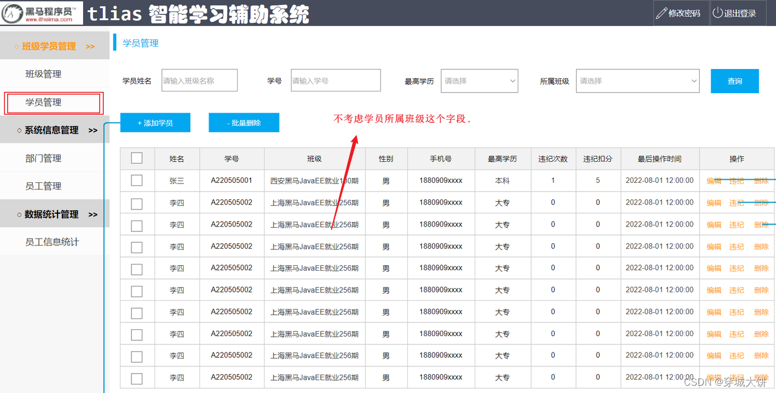This screenshot has width=776, height=393.
Task: Click the 姓名 column header
Action: [177, 159]
